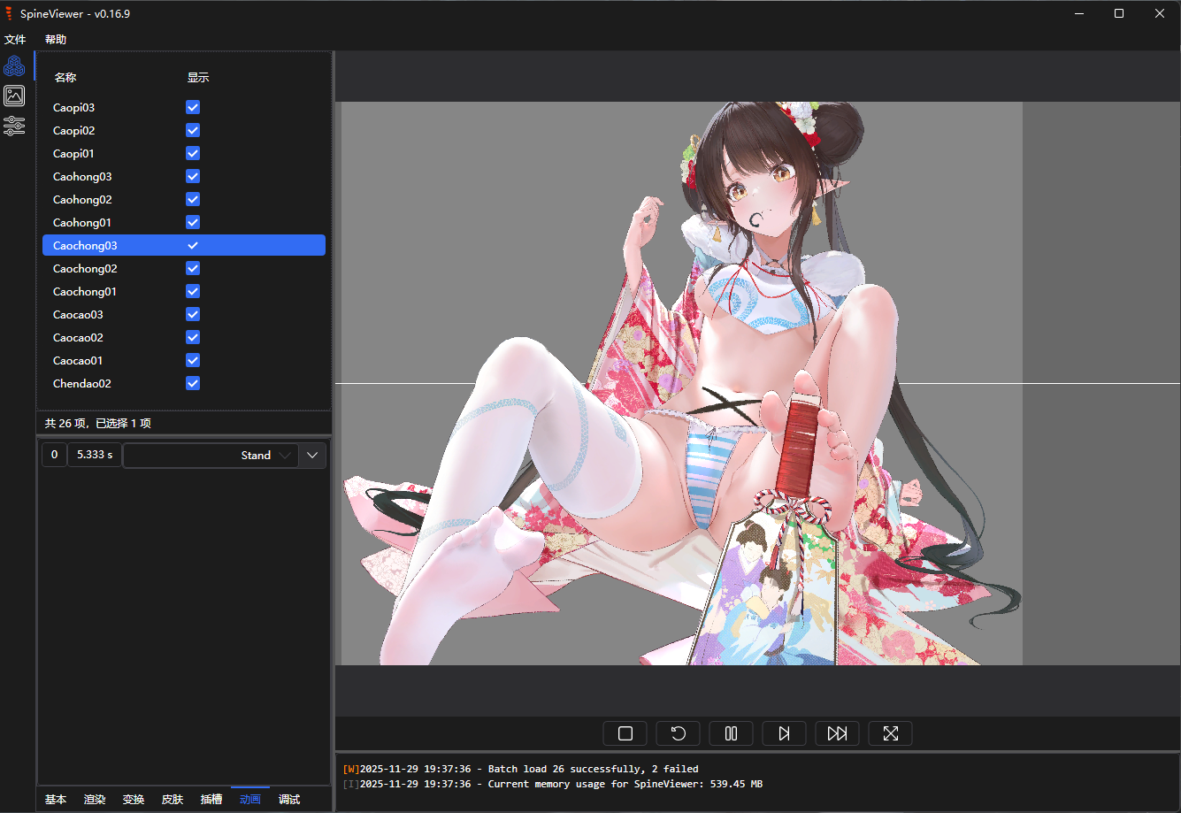Select the Caochong01 list row
1181x813 pixels.
pos(184,291)
